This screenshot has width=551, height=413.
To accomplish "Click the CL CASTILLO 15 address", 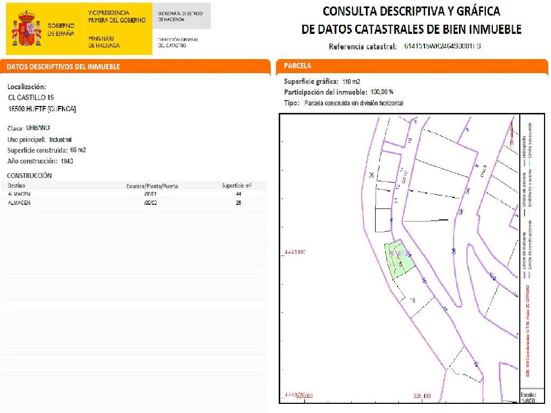I will point(31,98).
